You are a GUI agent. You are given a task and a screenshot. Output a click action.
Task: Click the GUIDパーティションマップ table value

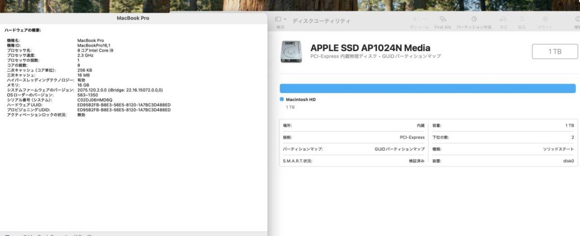(x=400, y=149)
